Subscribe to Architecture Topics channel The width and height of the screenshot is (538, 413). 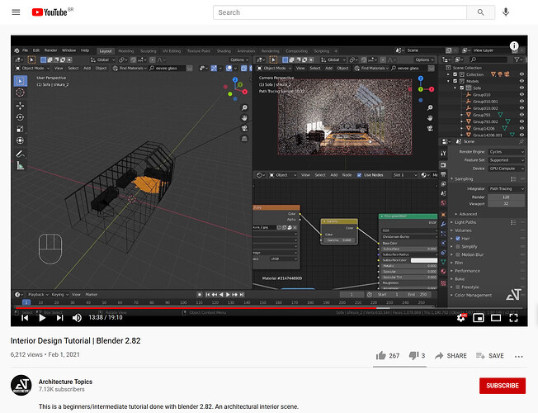tap(503, 386)
